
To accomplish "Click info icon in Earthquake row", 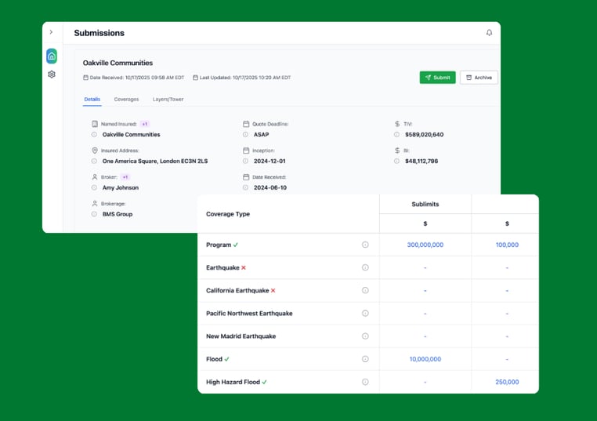I will [x=365, y=267].
